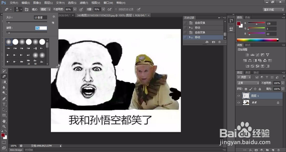Viewport: 286px width, 152px height.
Task: Toggle history source box beside 自由变换 top row
Action: pos(185,23)
